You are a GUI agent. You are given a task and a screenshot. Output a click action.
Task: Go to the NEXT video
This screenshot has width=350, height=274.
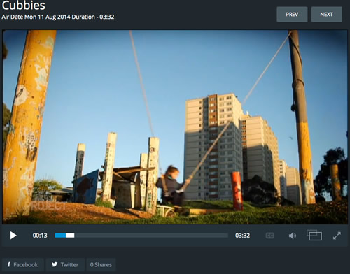click(327, 15)
